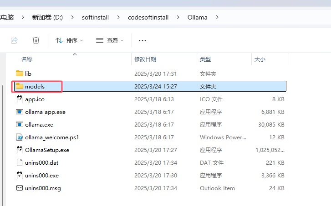
Task: Click 新加卷 (D:) breadcrumb
Action: 47,17
